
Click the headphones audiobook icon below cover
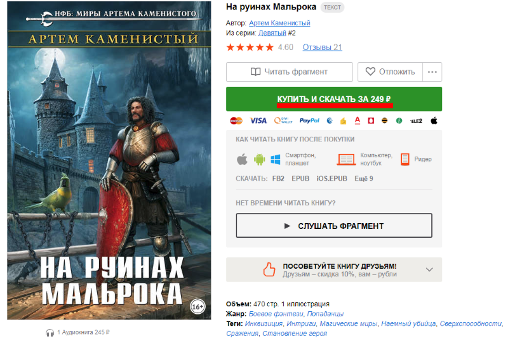50,333
